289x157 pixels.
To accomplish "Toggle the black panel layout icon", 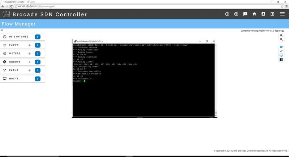I will 281,60.
